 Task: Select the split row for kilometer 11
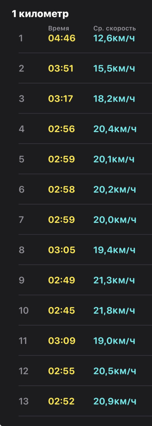pyautogui.click(x=85, y=340)
